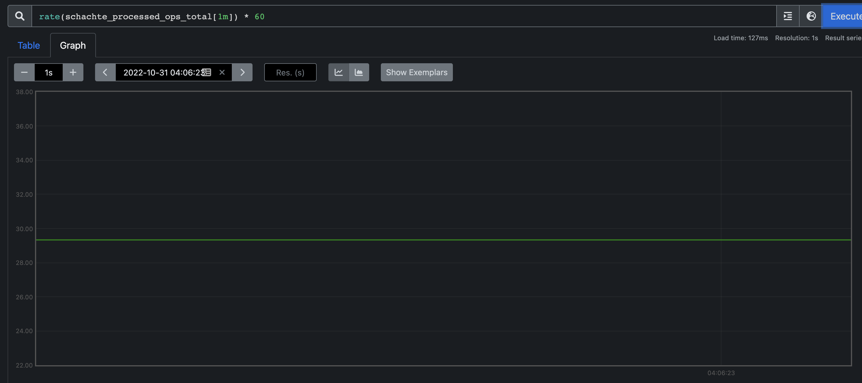Image resolution: width=862 pixels, height=383 pixels.
Task: Open the date picker calendar icon
Action: [207, 72]
